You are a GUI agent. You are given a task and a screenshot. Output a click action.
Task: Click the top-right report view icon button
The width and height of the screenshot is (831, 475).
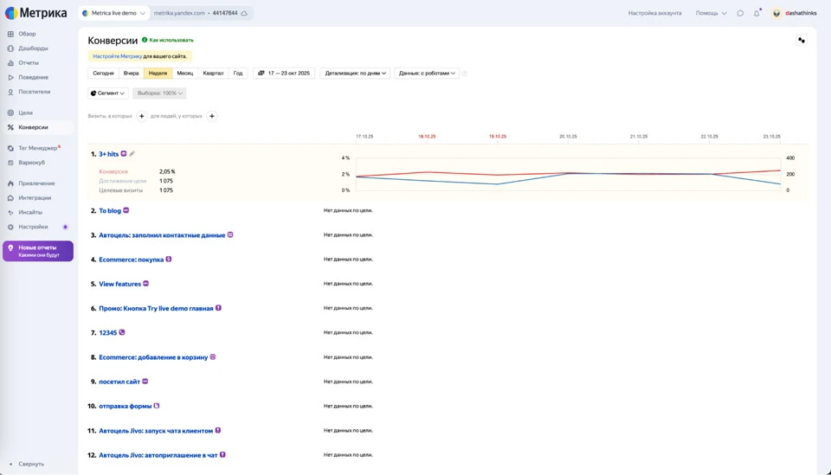pos(802,40)
